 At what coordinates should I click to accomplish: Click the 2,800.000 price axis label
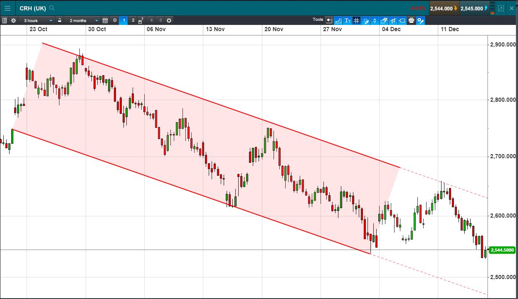point(503,100)
